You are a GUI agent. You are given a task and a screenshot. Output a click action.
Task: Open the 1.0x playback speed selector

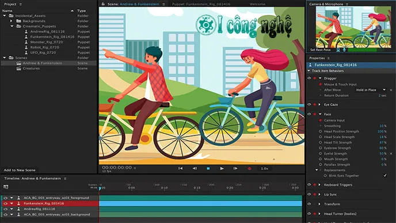264,168
